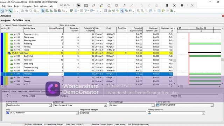
Task: Toggle the highlighted Gantt chart view button
Action: coord(43,11)
